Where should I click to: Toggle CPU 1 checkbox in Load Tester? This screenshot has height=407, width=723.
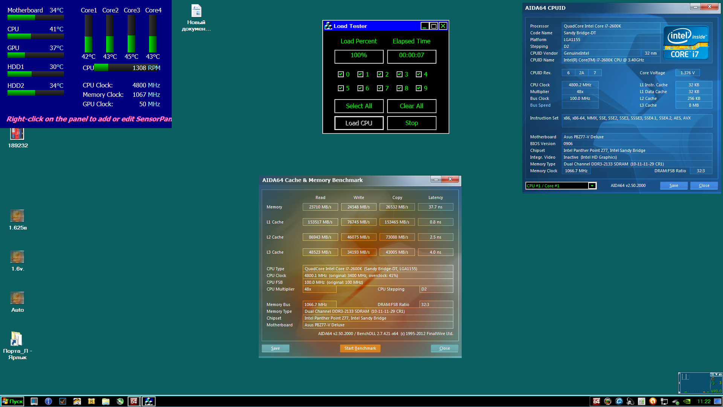point(360,74)
